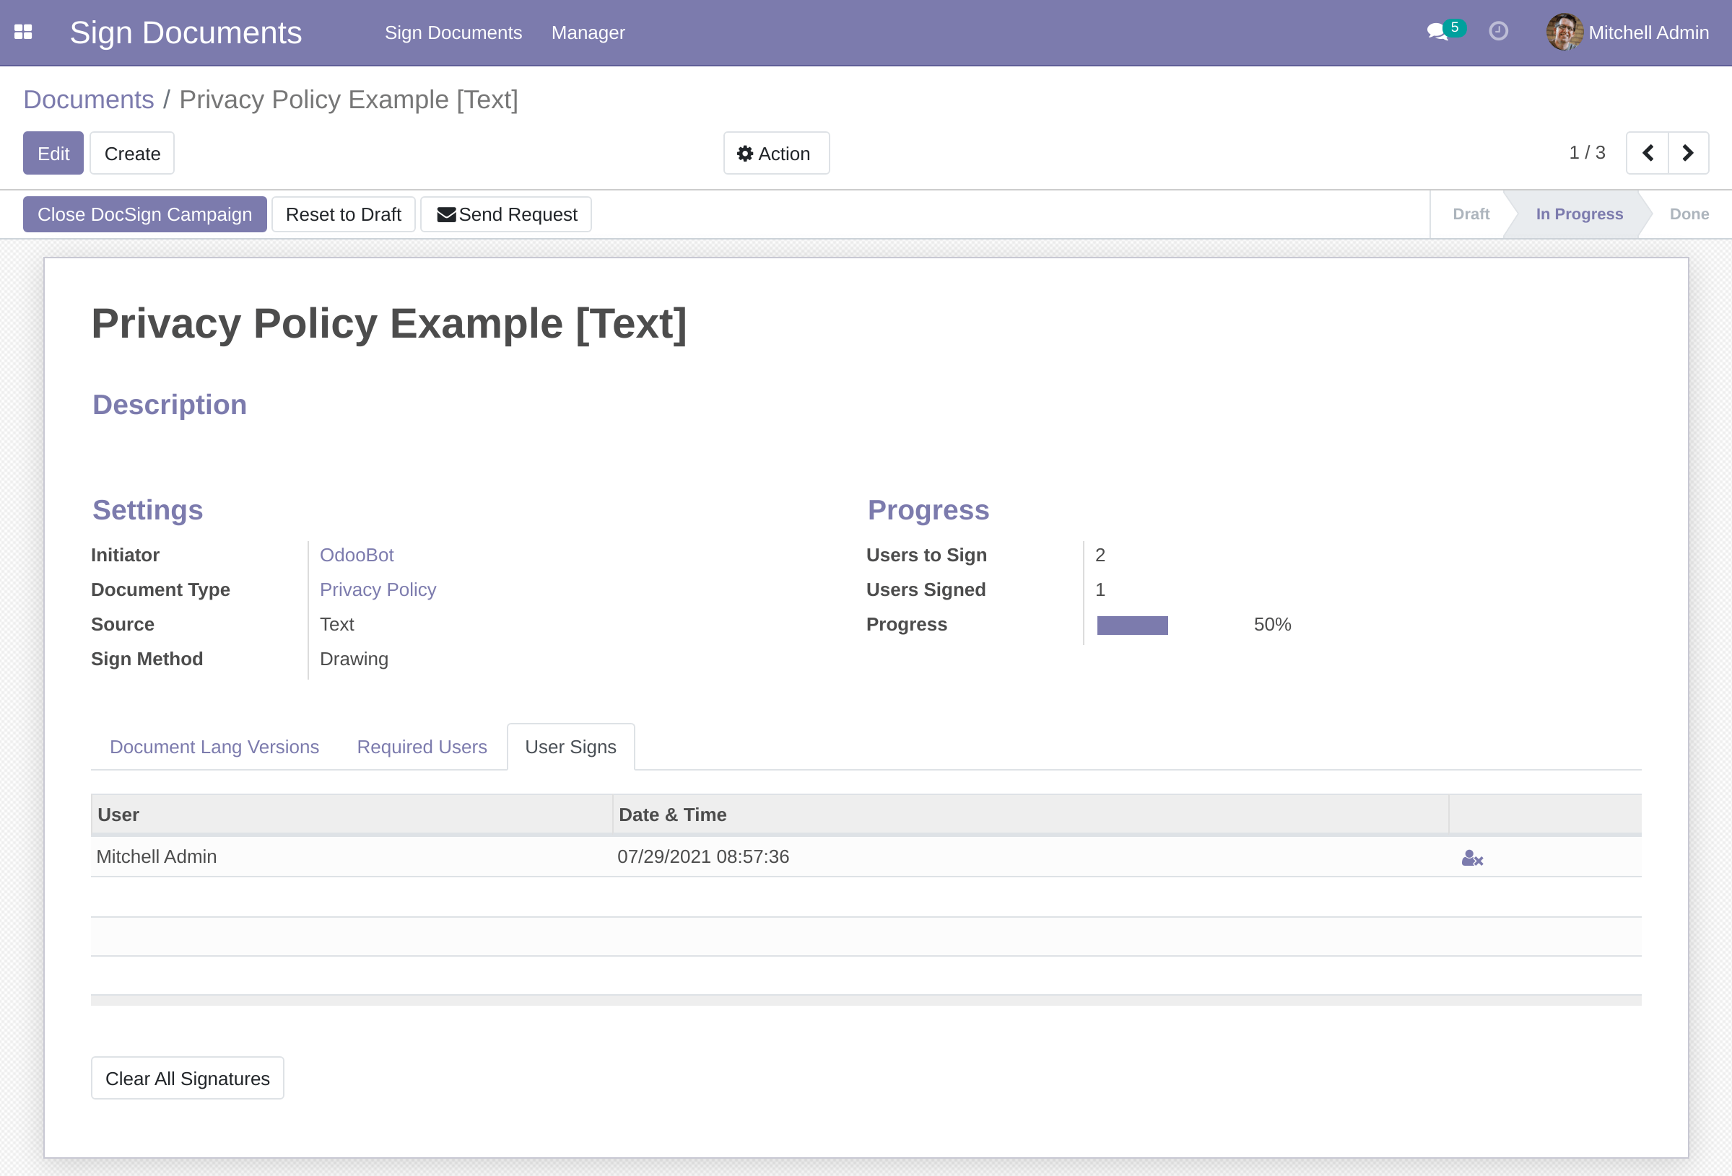
Task: Click Send Request envelope button
Action: [x=506, y=214]
